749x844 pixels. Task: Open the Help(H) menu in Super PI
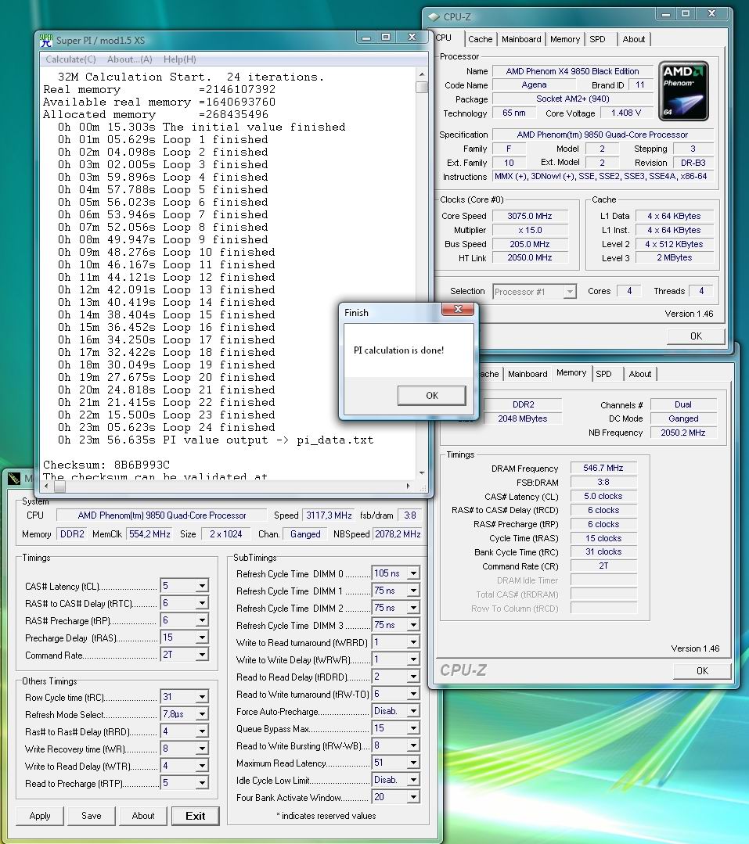click(179, 59)
